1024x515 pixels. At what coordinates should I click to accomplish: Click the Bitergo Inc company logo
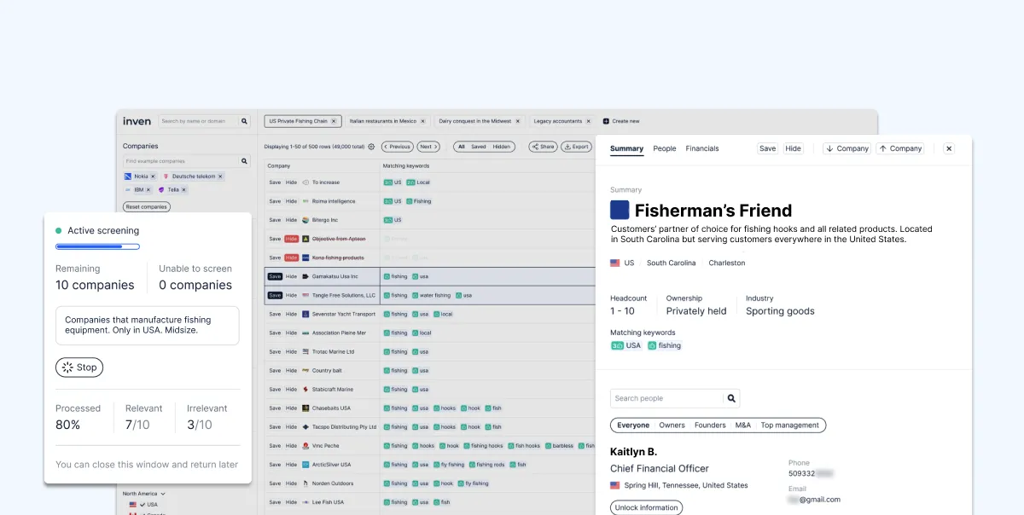point(305,220)
